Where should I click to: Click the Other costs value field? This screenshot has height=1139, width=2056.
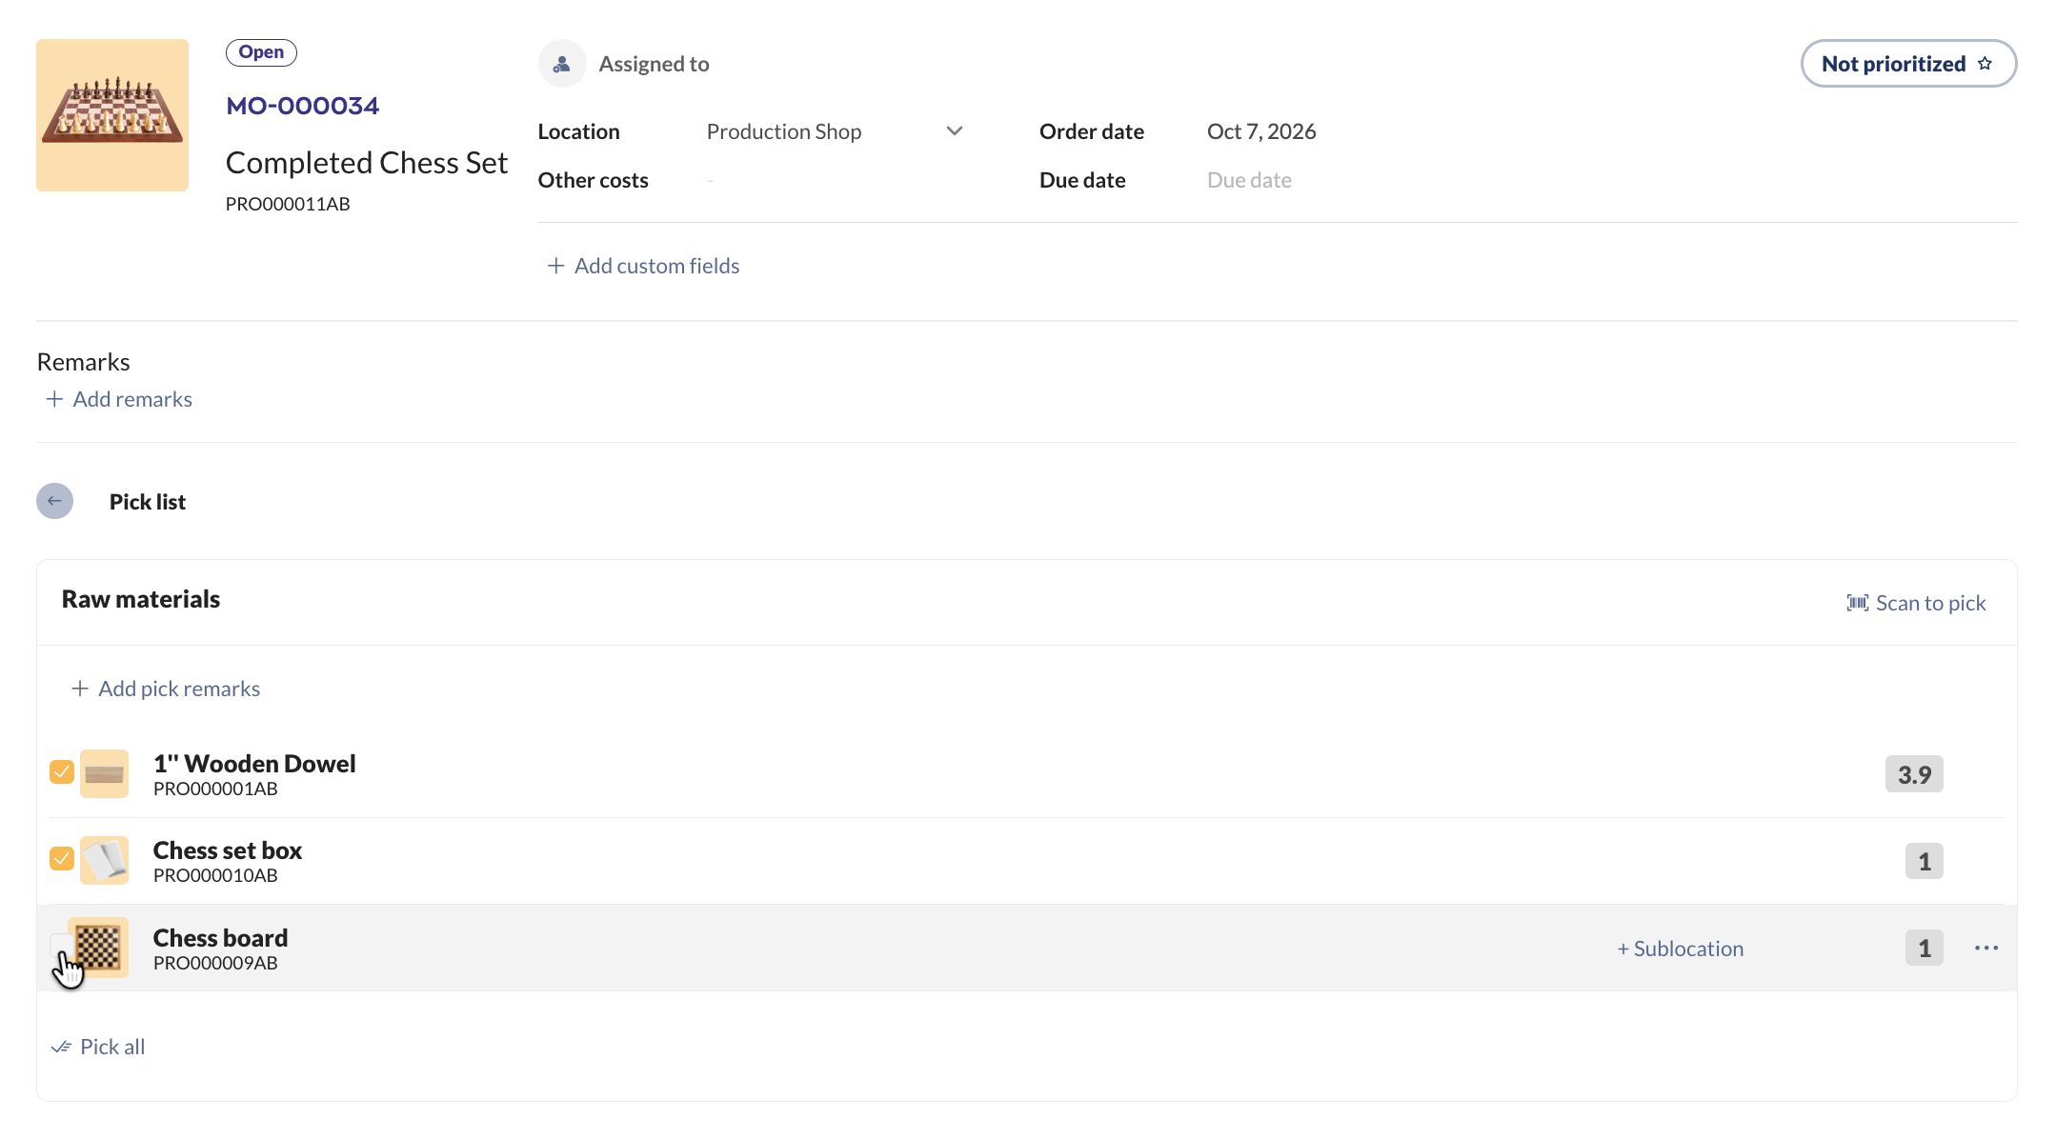[x=710, y=180]
